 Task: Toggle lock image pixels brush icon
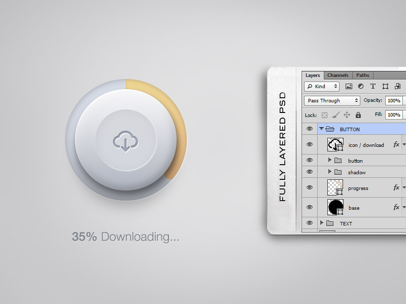pyautogui.click(x=335, y=115)
